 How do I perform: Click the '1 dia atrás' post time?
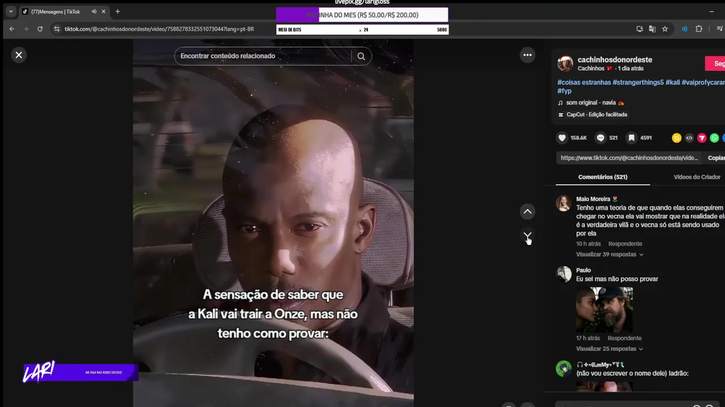(630, 68)
